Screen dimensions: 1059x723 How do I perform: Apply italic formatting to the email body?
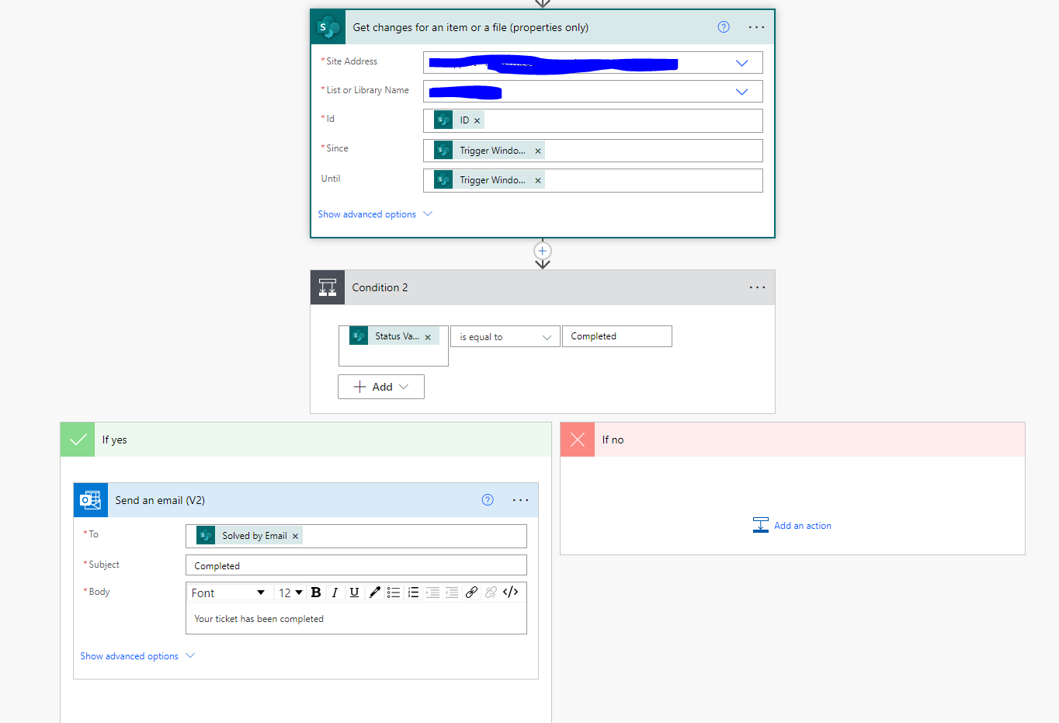tap(334, 592)
